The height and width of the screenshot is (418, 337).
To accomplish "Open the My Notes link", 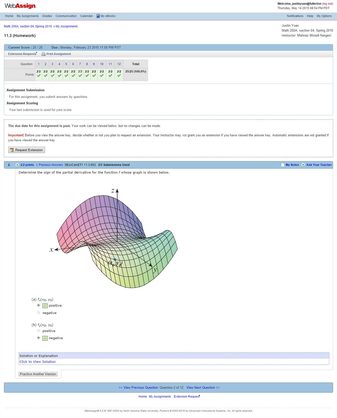I will click(x=292, y=165).
